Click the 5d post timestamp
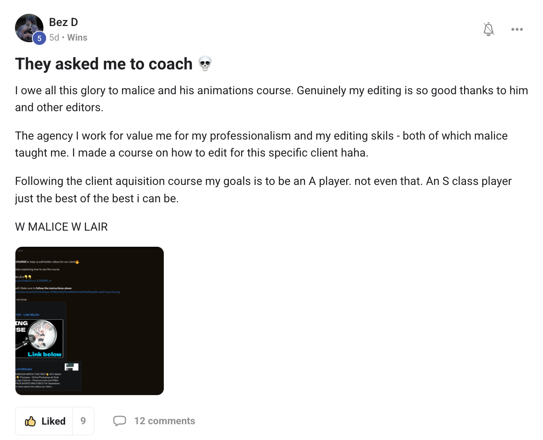This screenshot has width=543, height=440. tap(54, 37)
